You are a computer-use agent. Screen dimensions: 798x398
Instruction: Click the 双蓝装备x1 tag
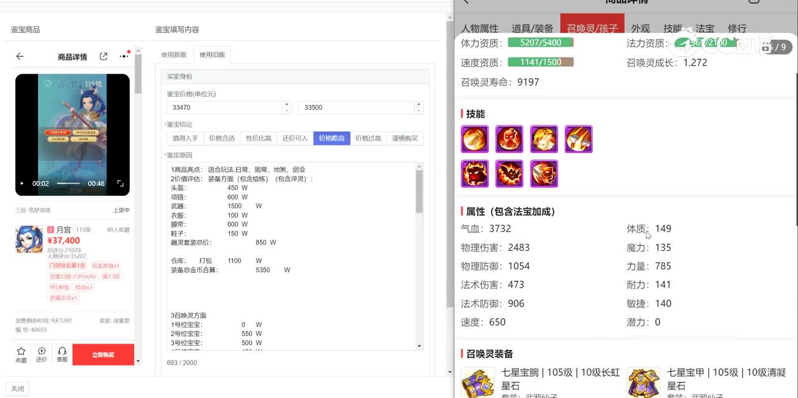pos(105,266)
